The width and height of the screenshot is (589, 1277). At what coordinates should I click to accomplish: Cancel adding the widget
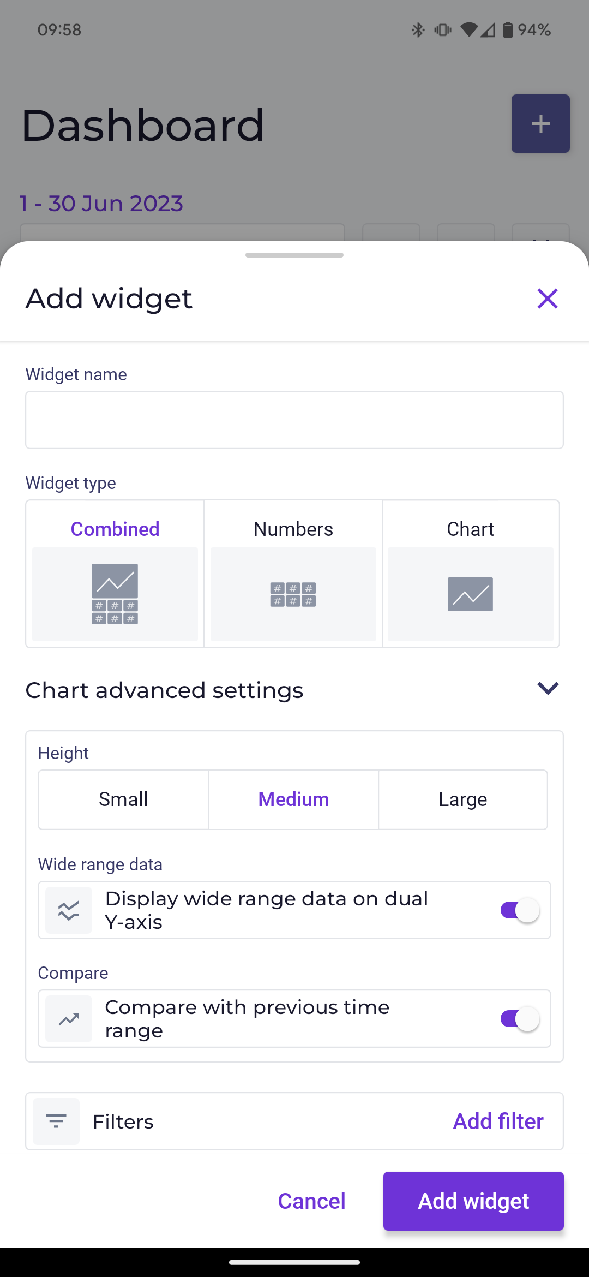[x=311, y=1201]
